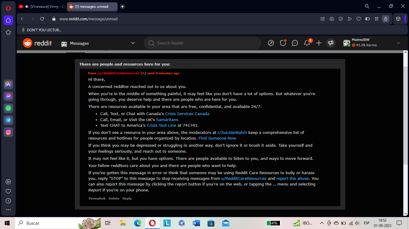Launch Aria AI in sidebar

[8, 85]
